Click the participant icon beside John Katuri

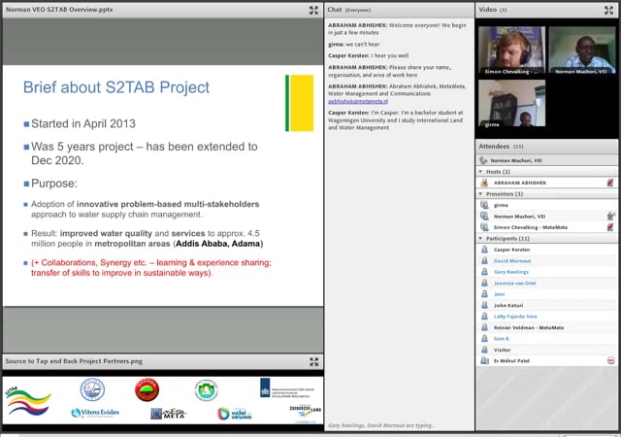pos(484,305)
